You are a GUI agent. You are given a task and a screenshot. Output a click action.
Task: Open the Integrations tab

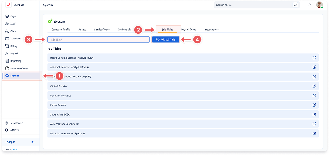[211, 30]
